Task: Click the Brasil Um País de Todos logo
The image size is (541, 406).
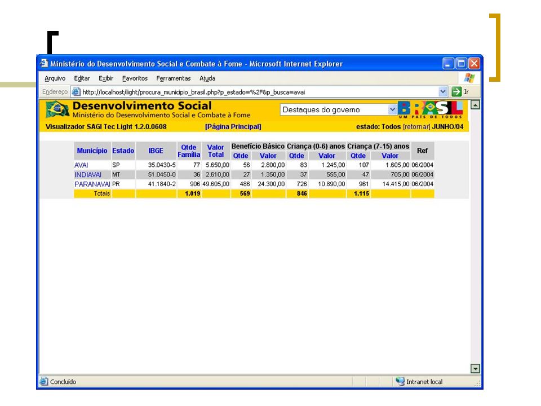Action: [430, 110]
